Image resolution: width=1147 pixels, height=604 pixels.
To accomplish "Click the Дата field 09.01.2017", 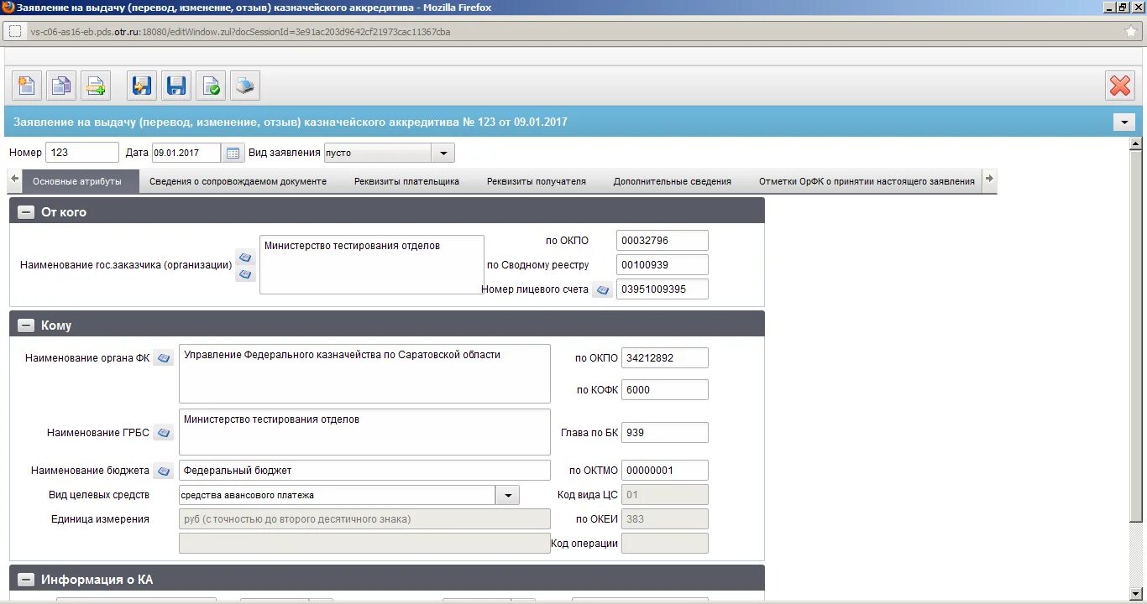I will pyautogui.click(x=186, y=153).
